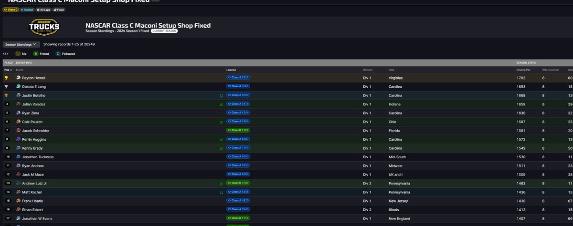Click Jacob Schneider's helmet icon
The image size is (573, 226).
(x=18, y=131)
